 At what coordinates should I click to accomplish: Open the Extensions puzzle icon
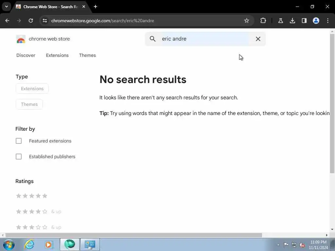pos(263,21)
